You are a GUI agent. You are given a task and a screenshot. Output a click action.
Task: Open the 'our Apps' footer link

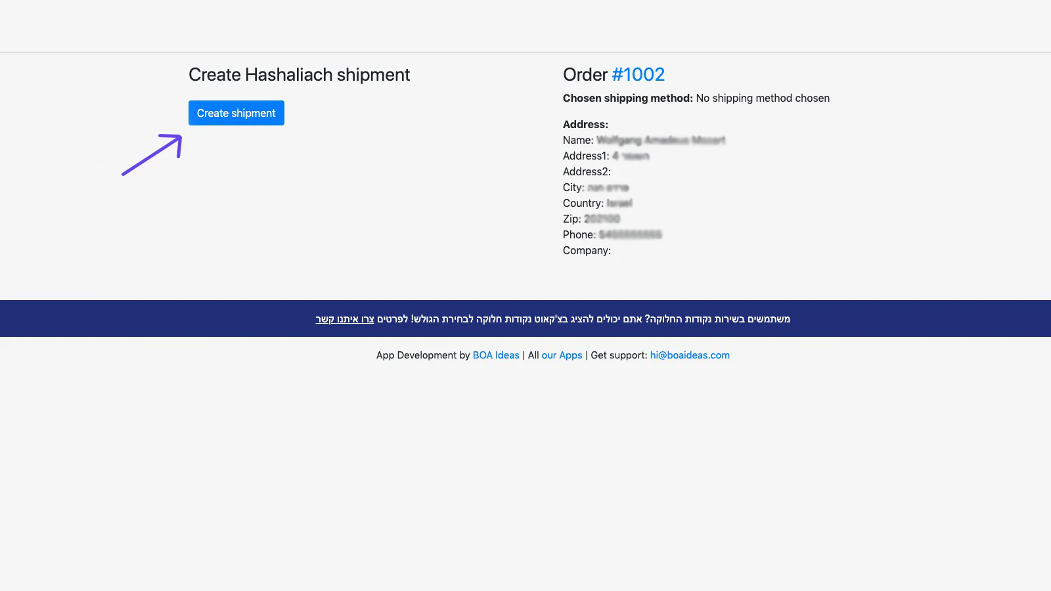click(562, 355)
